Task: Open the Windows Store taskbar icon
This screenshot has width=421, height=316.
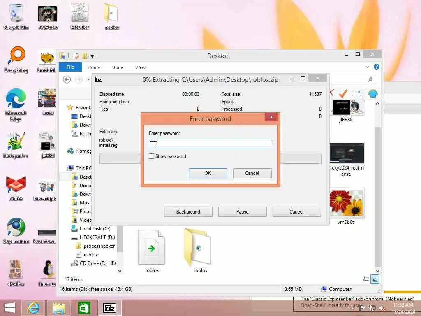Action: tap(84, 308)
